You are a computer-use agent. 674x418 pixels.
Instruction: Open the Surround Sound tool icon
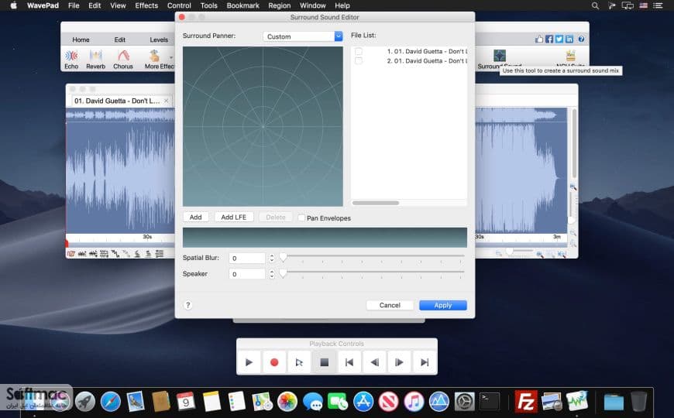(x=500, y=56)
